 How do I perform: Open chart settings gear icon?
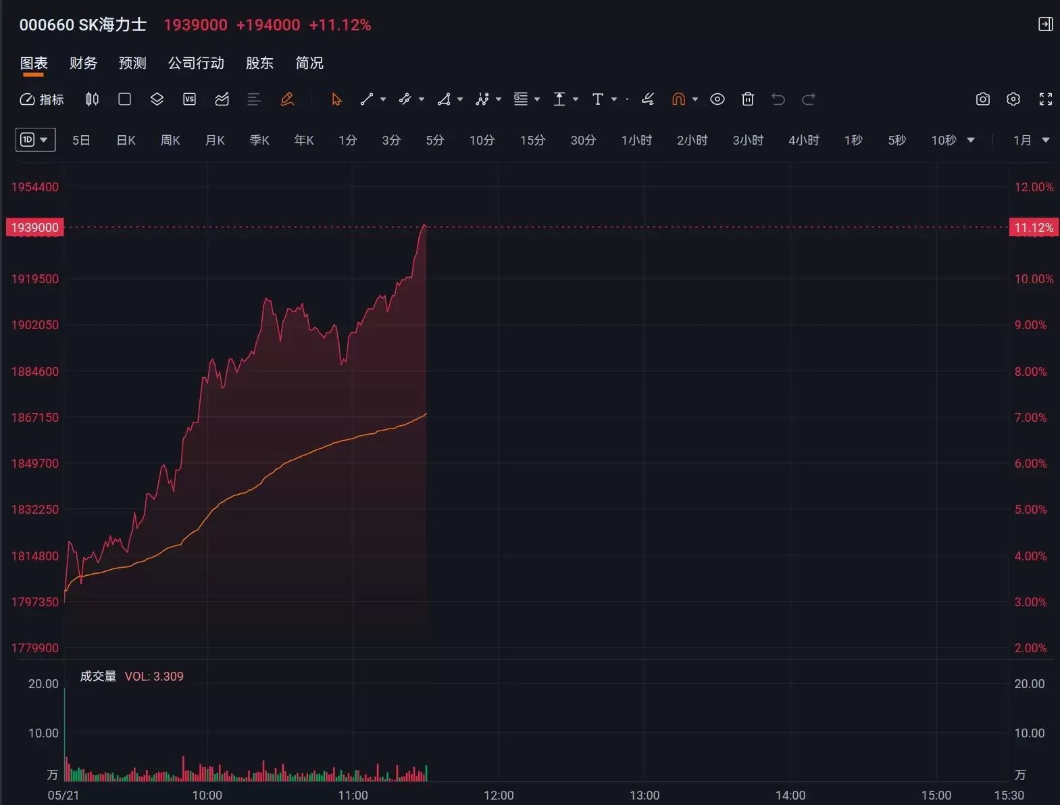(1013, 99)
